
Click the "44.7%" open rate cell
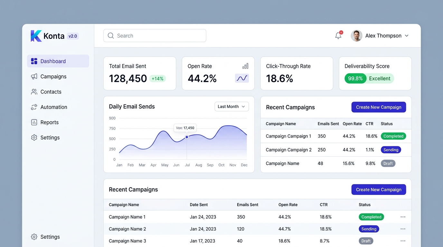(x=285, y=229)
